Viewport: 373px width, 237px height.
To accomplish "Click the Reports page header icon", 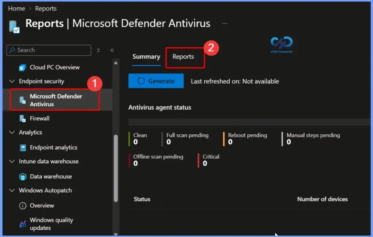I will coord(14,27).
